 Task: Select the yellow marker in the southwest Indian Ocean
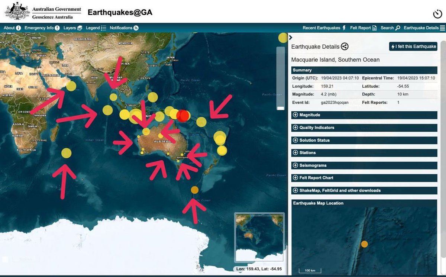pos(67,153)
